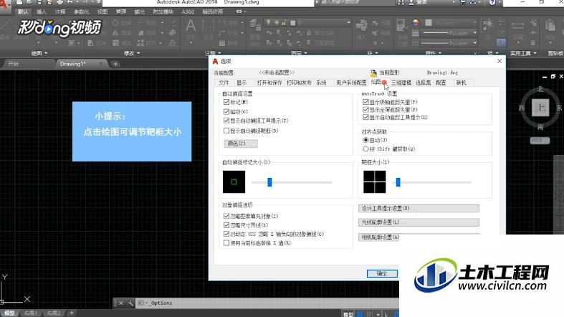564x317 pixels.
Task: Click the 颜色(C)... button
Action: (x=241, y=143)
